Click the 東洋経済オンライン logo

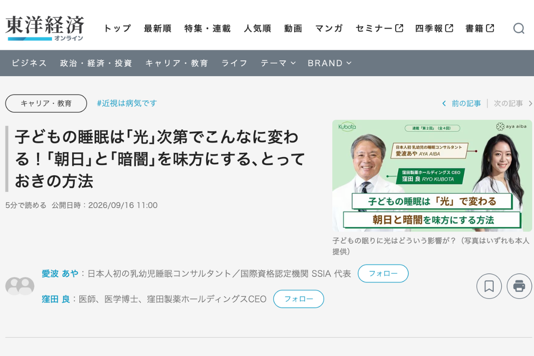[x=44, y=28]
